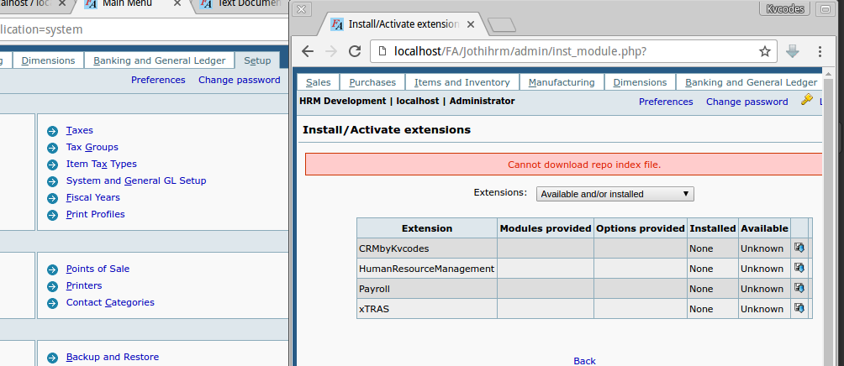
Task: Click install icon for CRMbyKvcodes extension
Action: [799, 248]
